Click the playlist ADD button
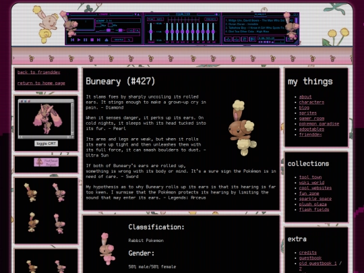364x273 pixels. pyautogui.click(x=228, y=39)
